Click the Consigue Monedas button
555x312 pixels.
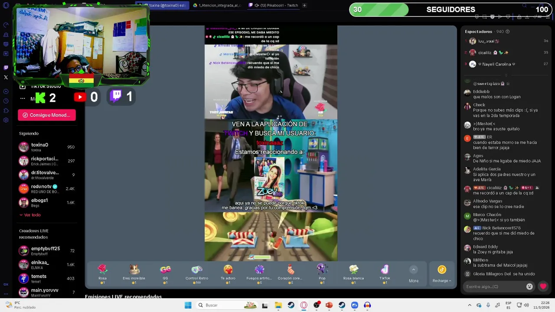coord(47,115)
